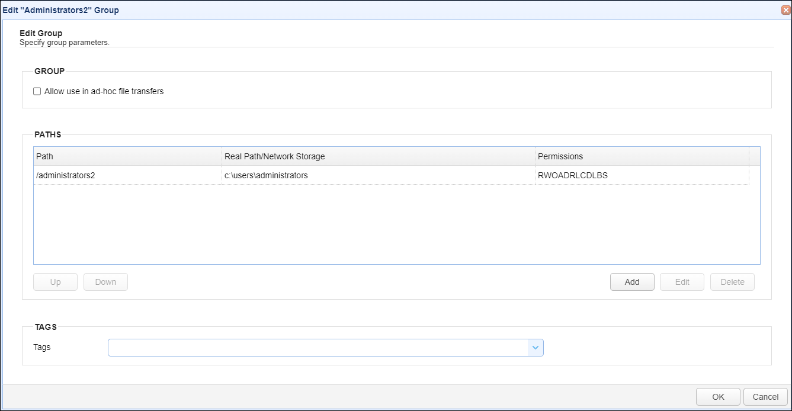Cancel editing the group

(765, 397)
